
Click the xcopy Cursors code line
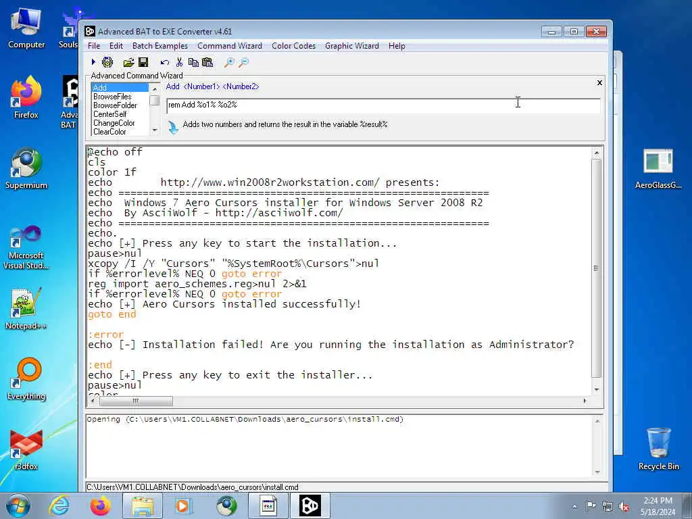pos(233,264)
